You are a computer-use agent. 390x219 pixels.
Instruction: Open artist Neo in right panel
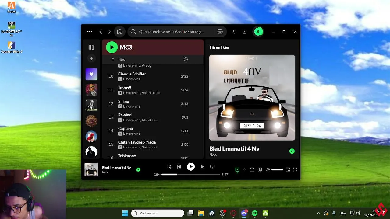pyautogui.click(x=213, y=155)
